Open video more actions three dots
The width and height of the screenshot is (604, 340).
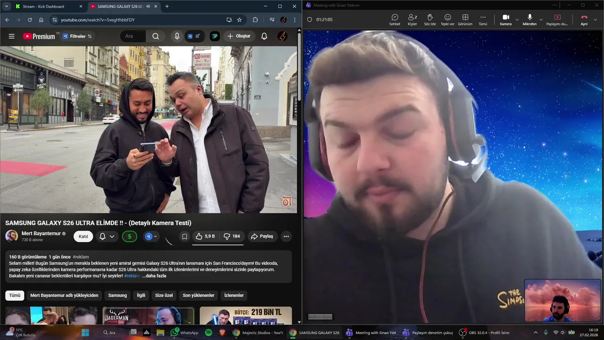click(286, 237)
